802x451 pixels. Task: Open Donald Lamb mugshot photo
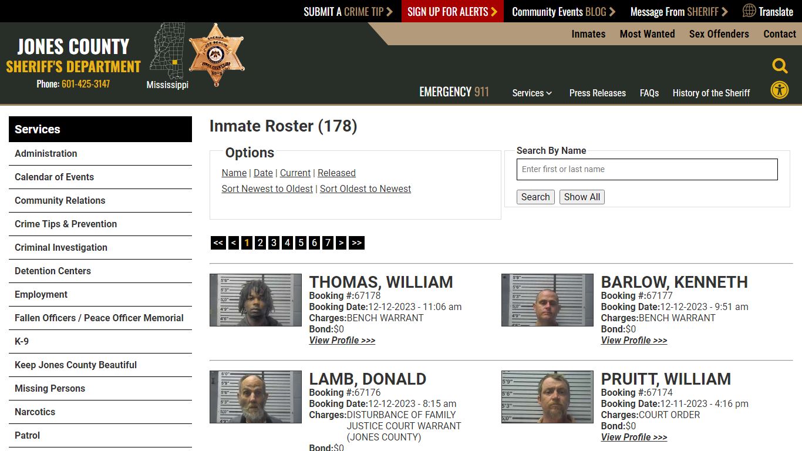[x=255, y=397]
